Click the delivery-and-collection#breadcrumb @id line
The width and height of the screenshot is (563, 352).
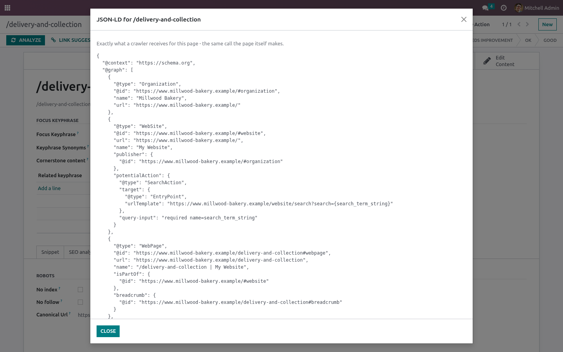231,302
